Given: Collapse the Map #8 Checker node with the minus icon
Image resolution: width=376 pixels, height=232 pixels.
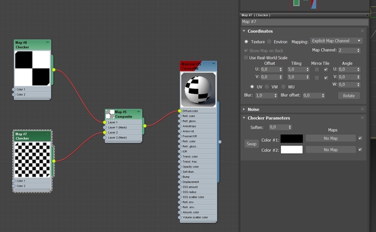Looking at the screenshot, I should (48, 43).
